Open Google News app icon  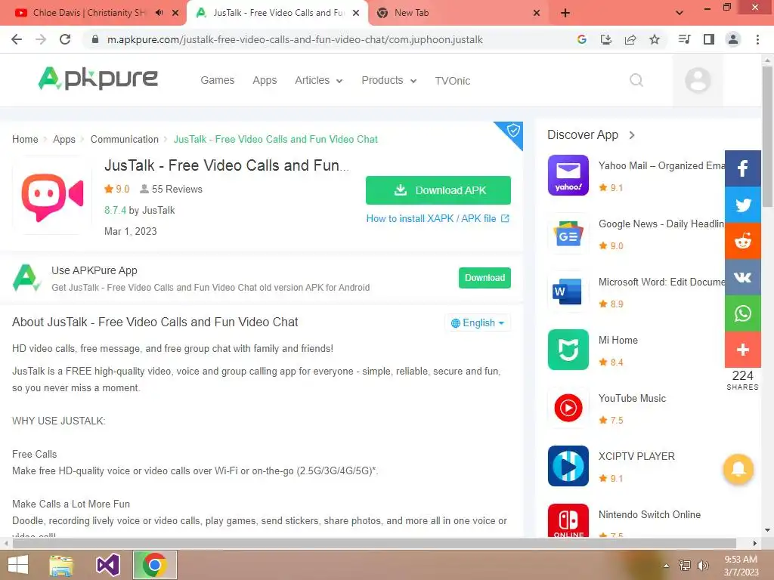pos(568,233)
